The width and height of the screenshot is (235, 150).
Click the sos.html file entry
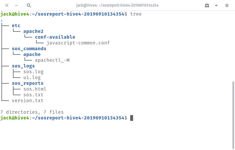[35, 89]
